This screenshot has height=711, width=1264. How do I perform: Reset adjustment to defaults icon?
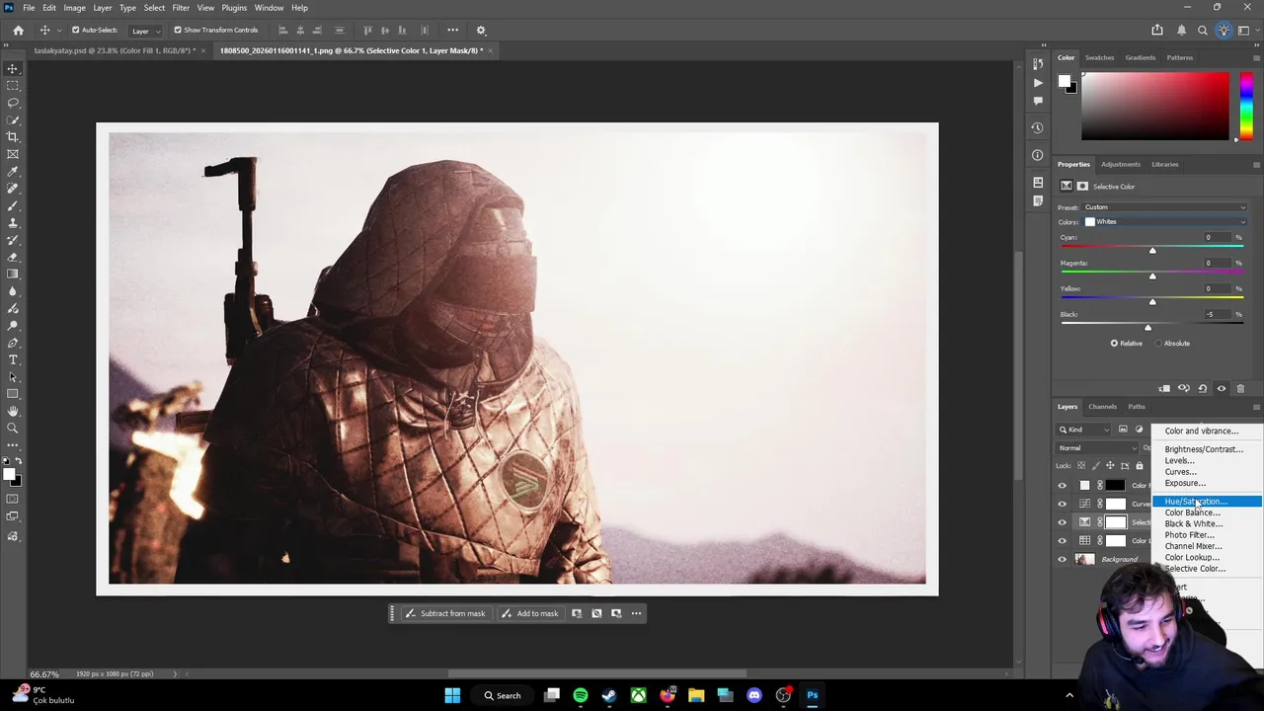coord(1202,388)
